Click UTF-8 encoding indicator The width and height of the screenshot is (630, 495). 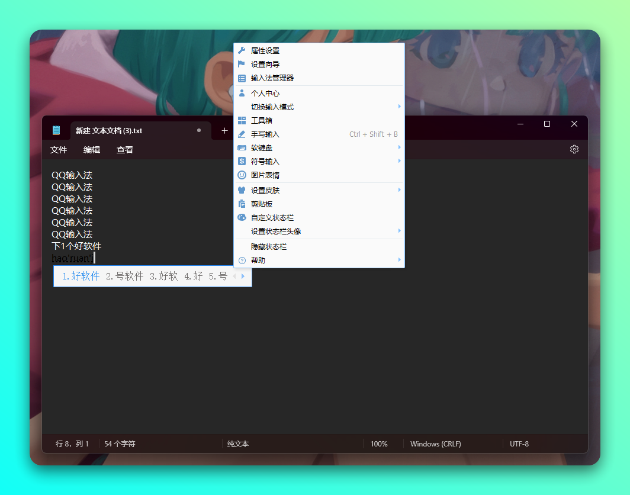519,444
